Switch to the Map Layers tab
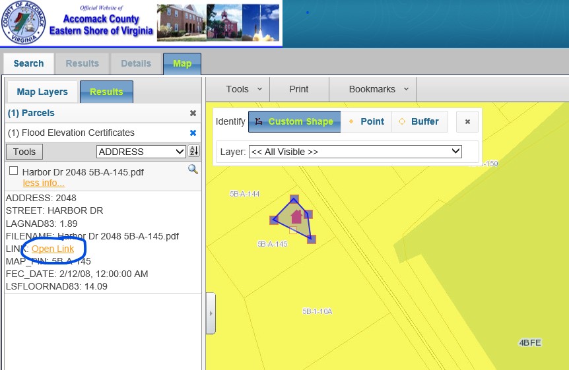 [42, 92]
